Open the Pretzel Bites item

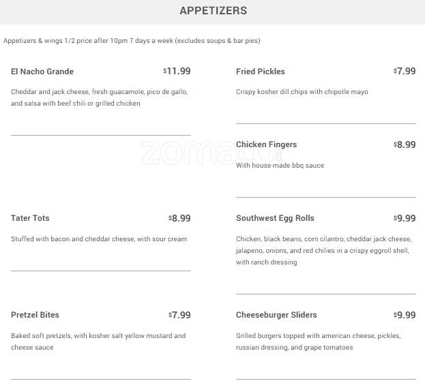(x=35, y=315)
